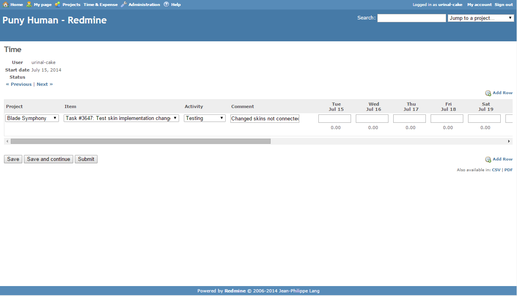The width and height of the screenshot is (517, 296).
Task: Click the Save button
Action: pyautogui.click(x=13, y=159)
